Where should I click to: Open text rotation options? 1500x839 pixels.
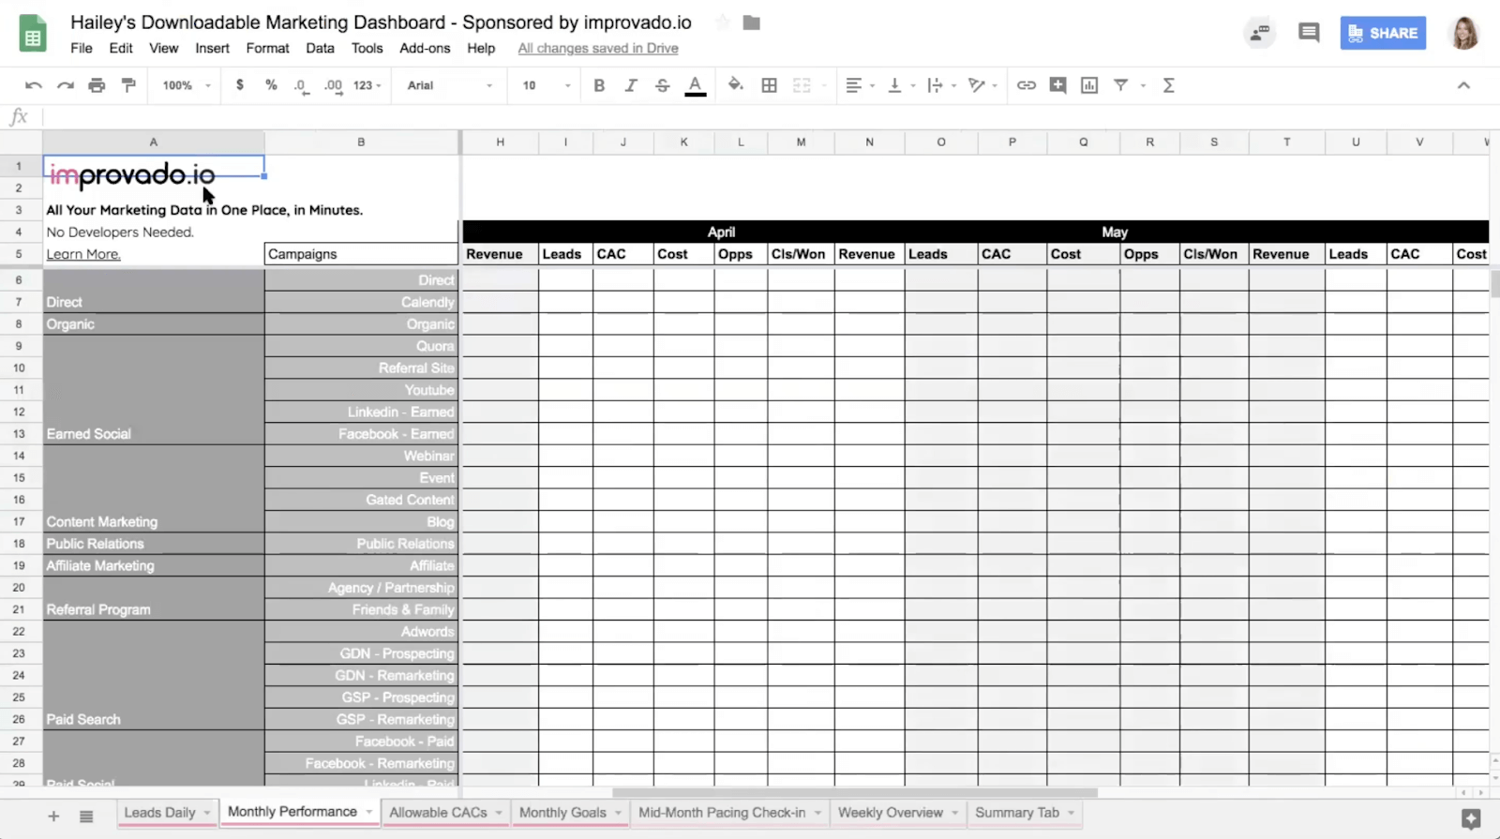(x=982, y=85)
